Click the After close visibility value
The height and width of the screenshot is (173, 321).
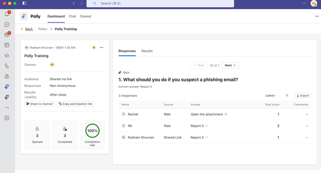pyautogui.click(x=58, y=95)
